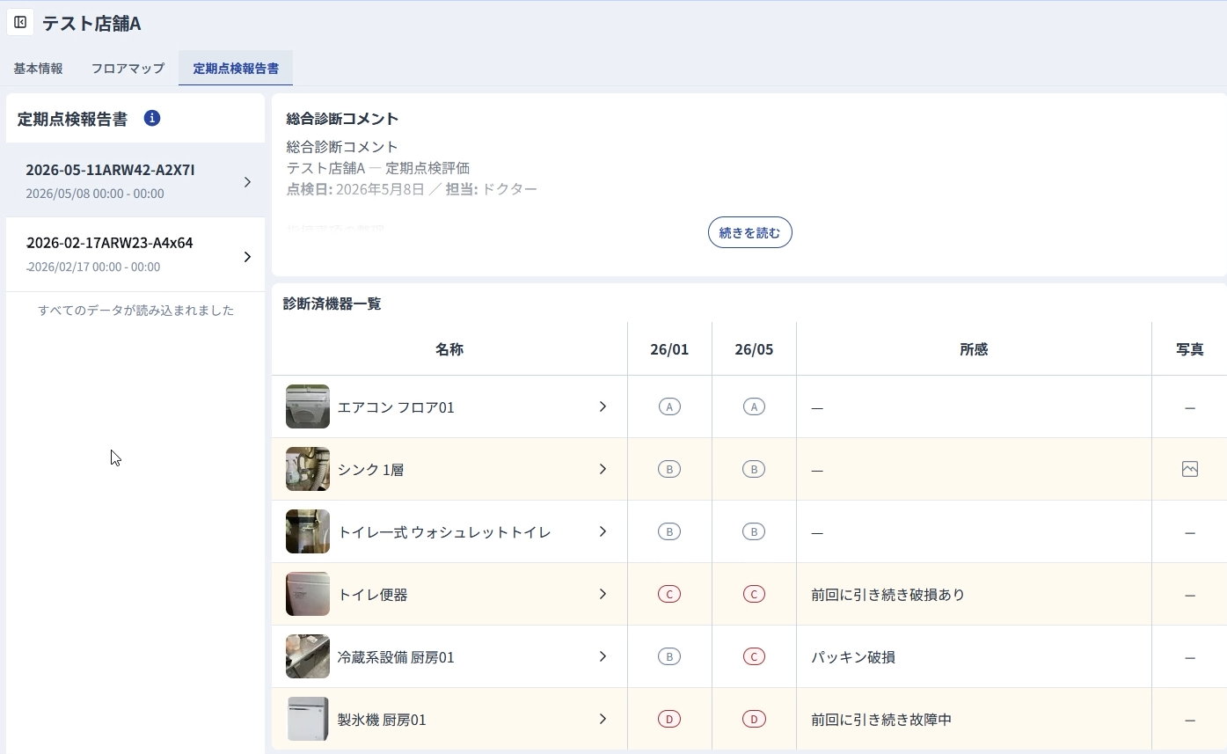The image size is (1227, 754).
Task: Expand 冷蔵系設備 厨房01 row chevron
Action: (x=603, y=656)
